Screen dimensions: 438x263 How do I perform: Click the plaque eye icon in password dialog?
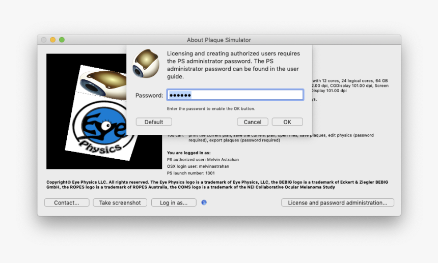click(x=146, y=64)
